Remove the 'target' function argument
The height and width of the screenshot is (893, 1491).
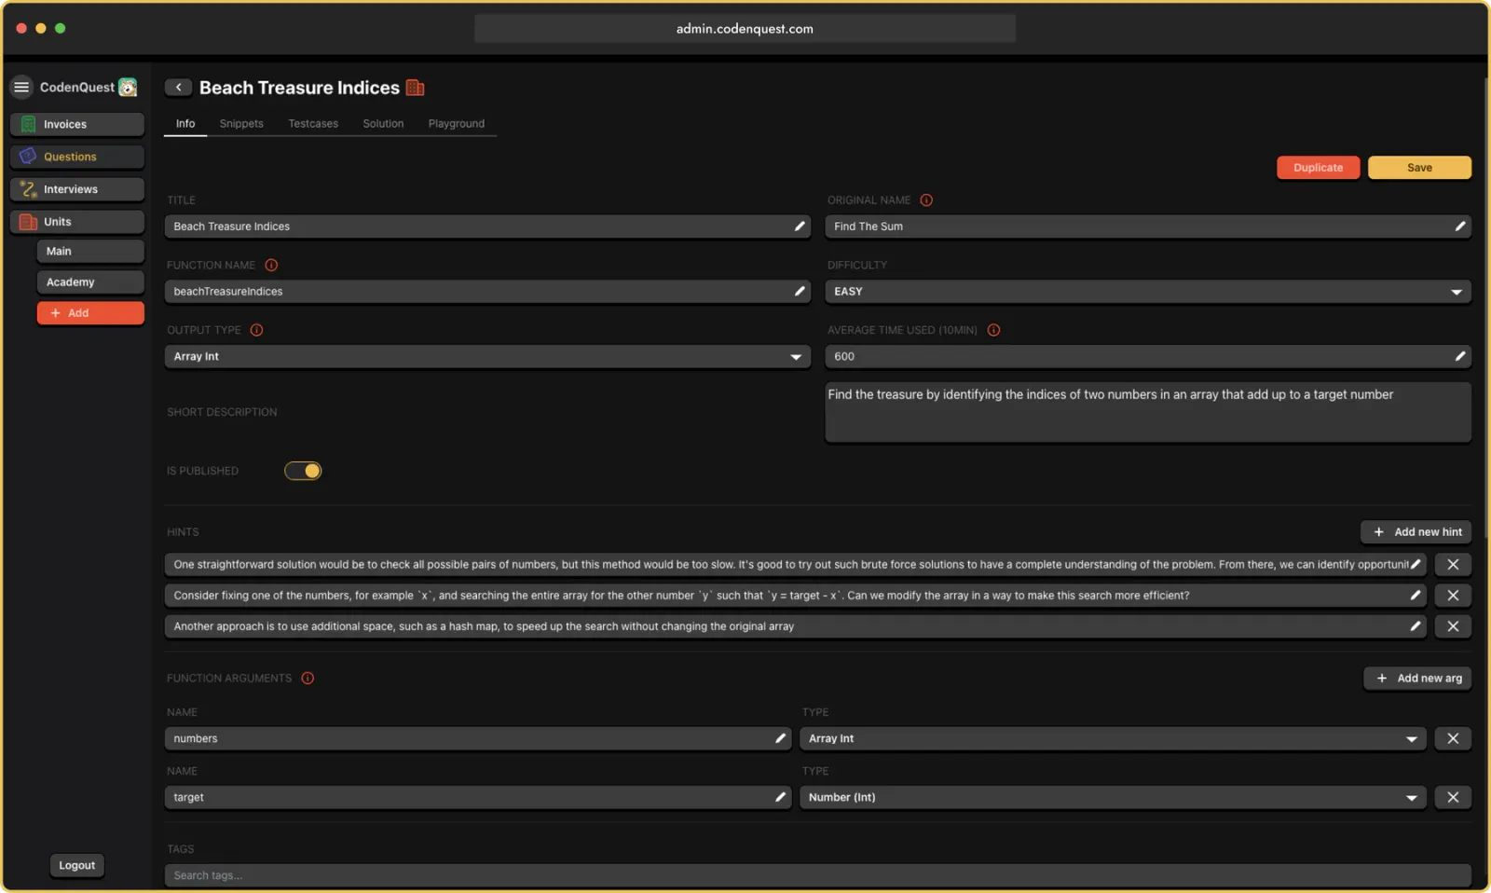point(1453,797)
